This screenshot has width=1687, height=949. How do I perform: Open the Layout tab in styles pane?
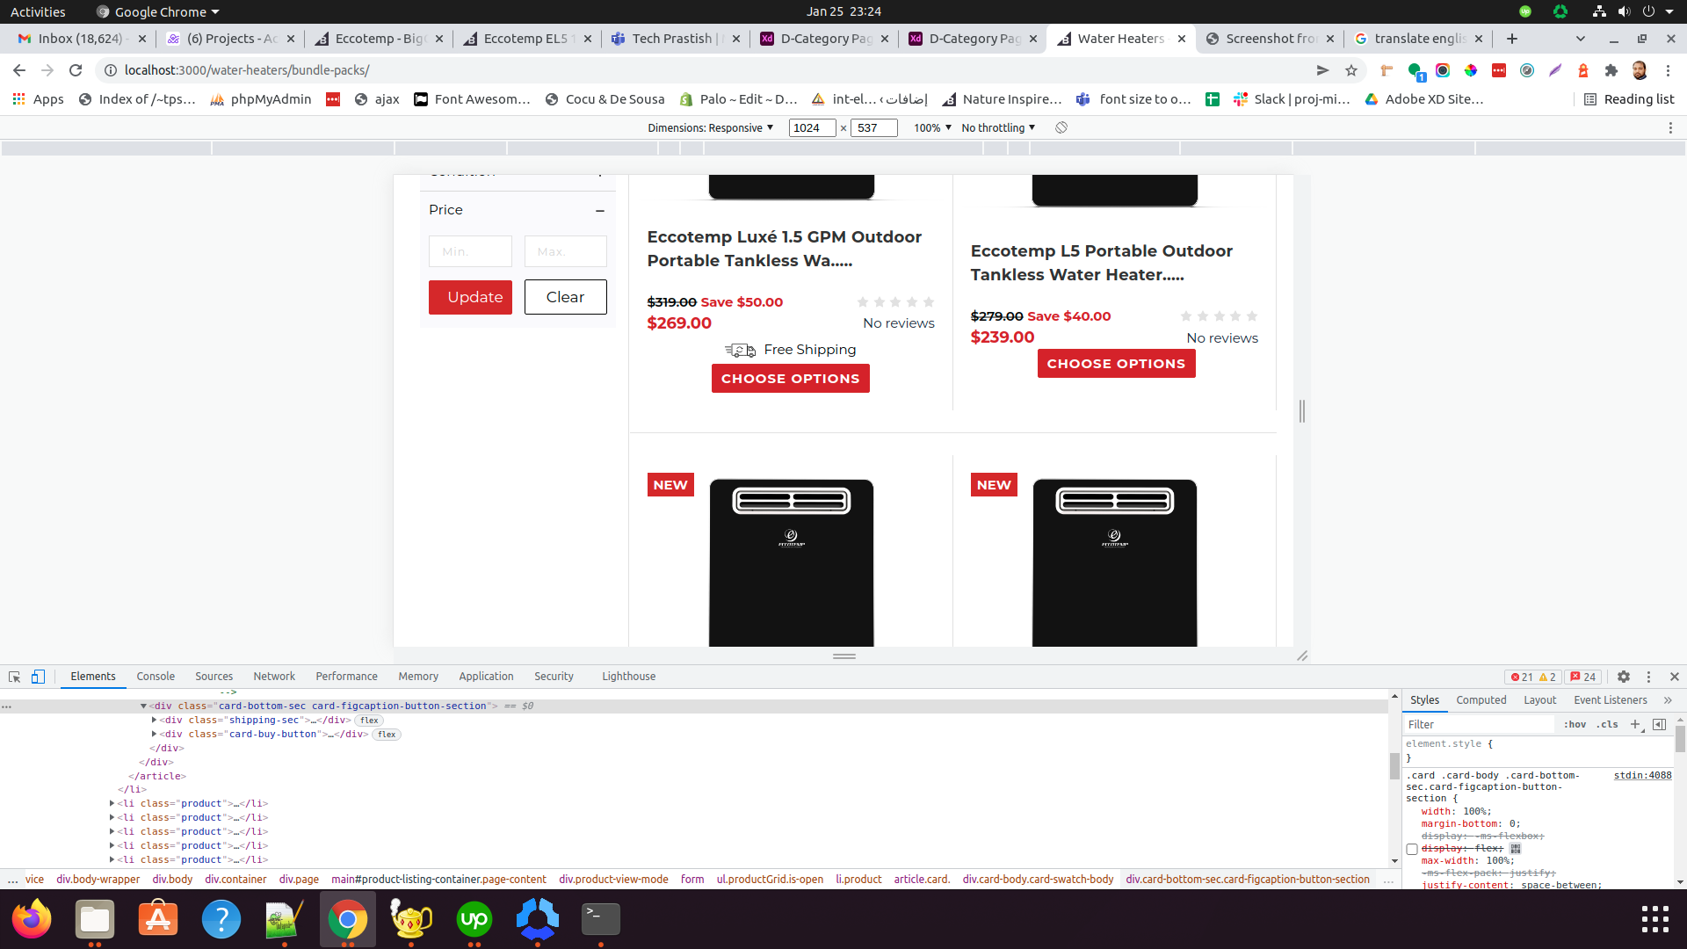(x=1539, y=700)
